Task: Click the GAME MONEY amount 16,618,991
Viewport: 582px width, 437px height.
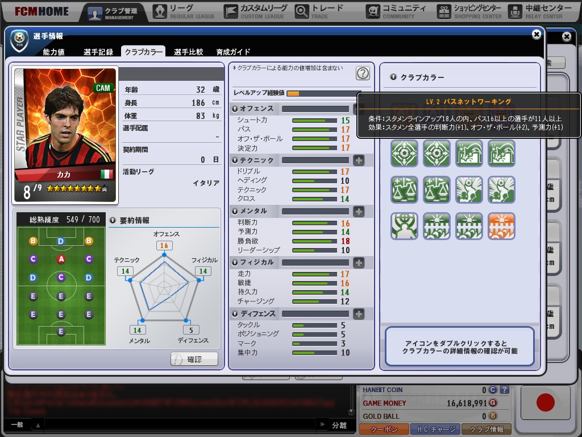Action: coord(467,403)
